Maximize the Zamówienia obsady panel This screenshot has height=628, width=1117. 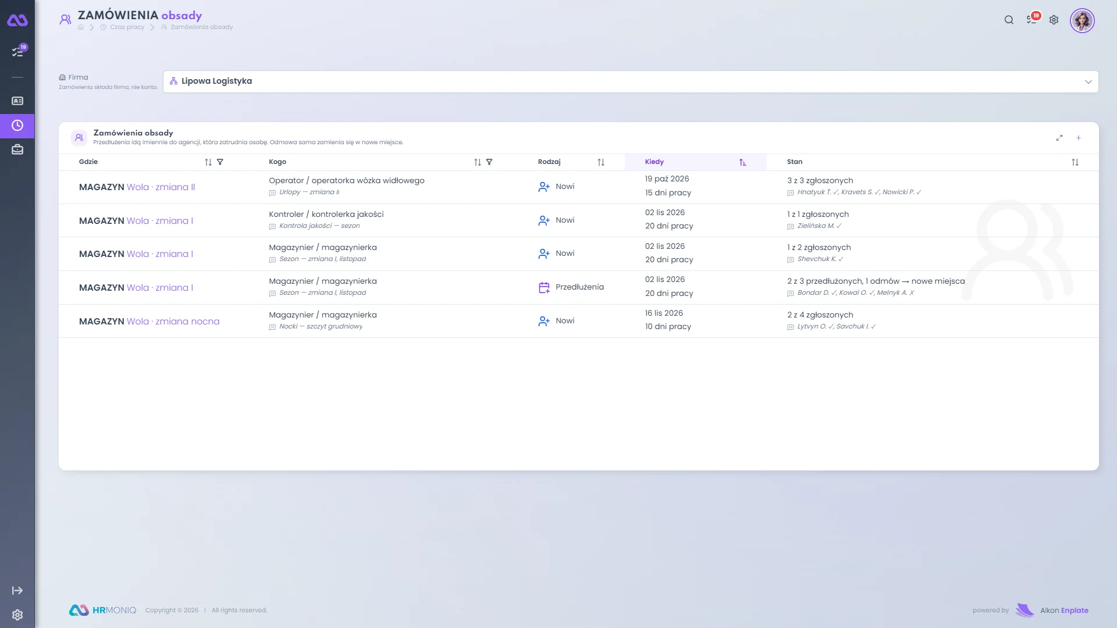click(x=1059, y=138)
